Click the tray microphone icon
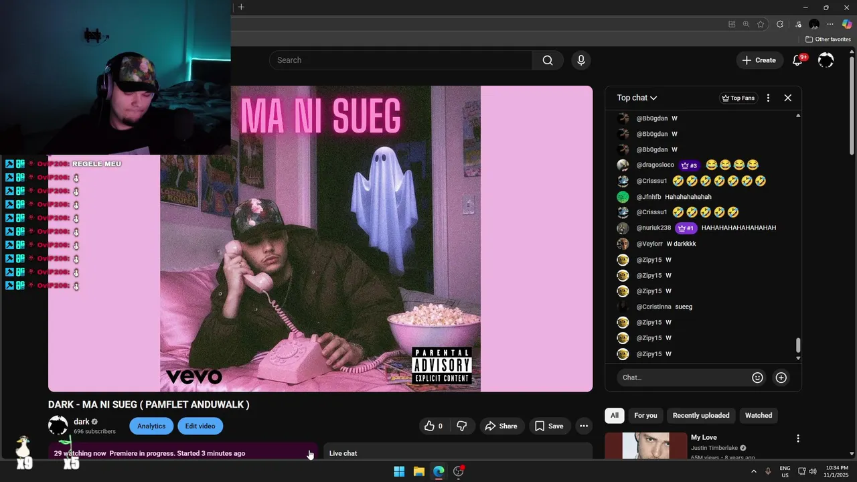857x482 pixels. (768, 471)
